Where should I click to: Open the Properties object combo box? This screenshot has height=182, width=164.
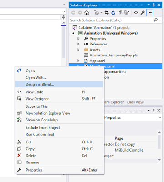point(160,117)
